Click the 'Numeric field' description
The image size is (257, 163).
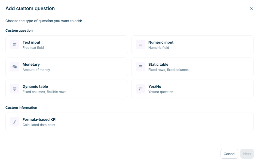click(159, 48)
